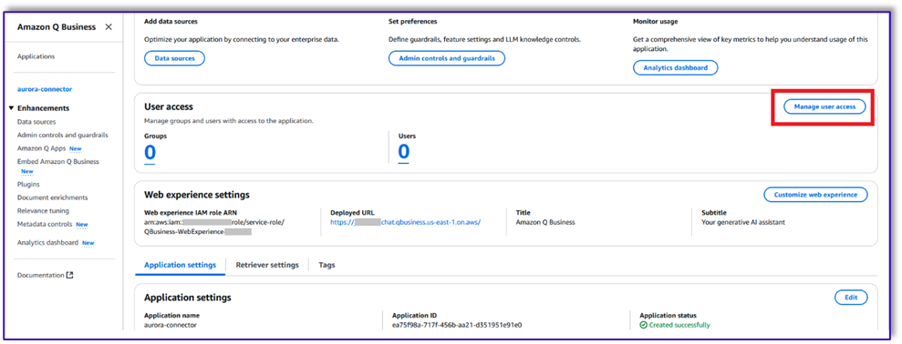Click Edit in Application settings
Screen dimensions: 902x344
tap(851, 298)
